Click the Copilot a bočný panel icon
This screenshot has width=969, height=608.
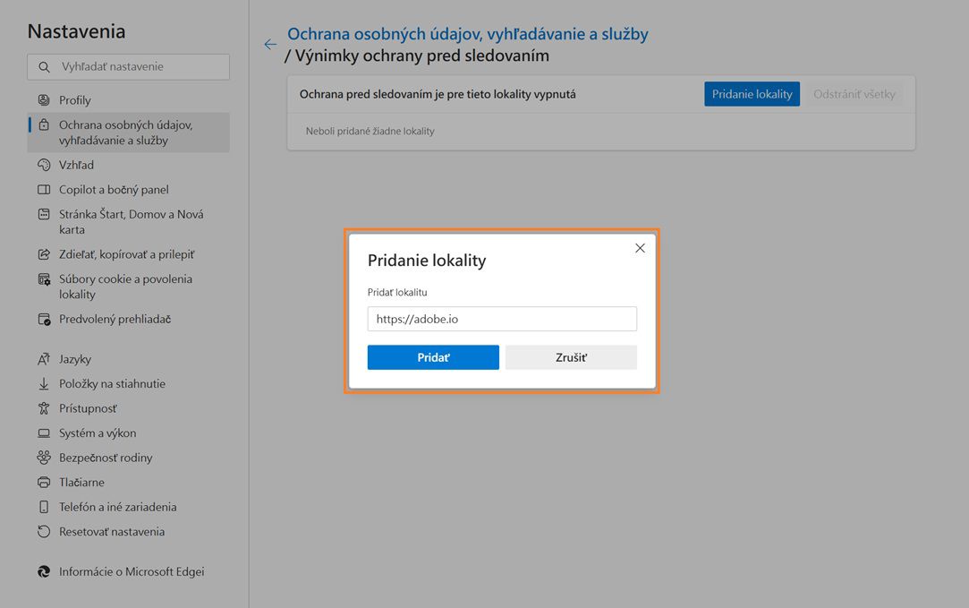(42, 189)
